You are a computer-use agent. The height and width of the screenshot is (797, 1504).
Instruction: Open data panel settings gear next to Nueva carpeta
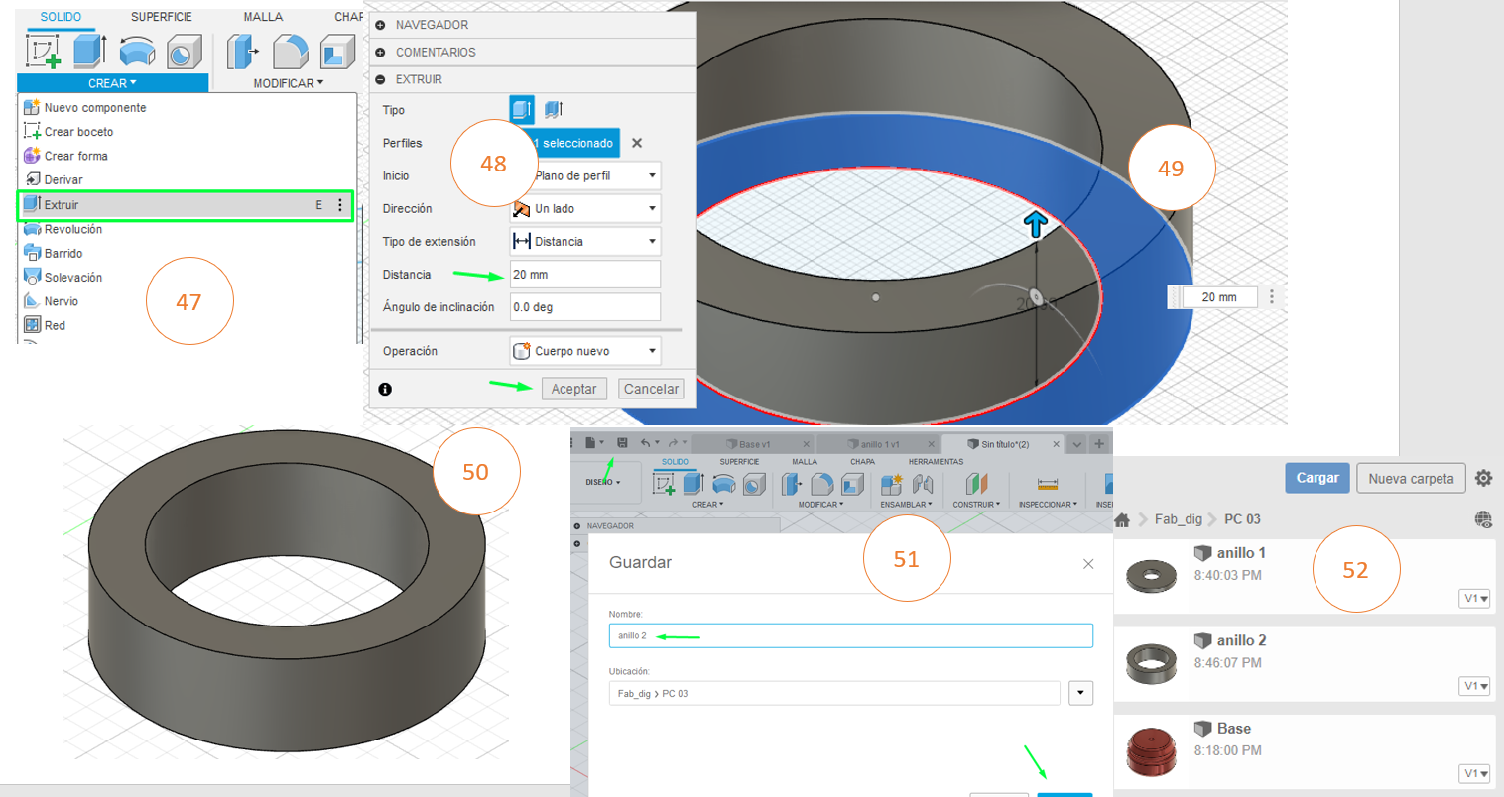coord(1483,478)
